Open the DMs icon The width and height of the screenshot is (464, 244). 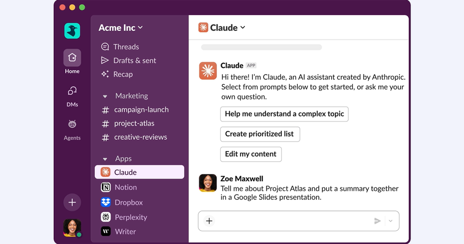coord(72,91)
